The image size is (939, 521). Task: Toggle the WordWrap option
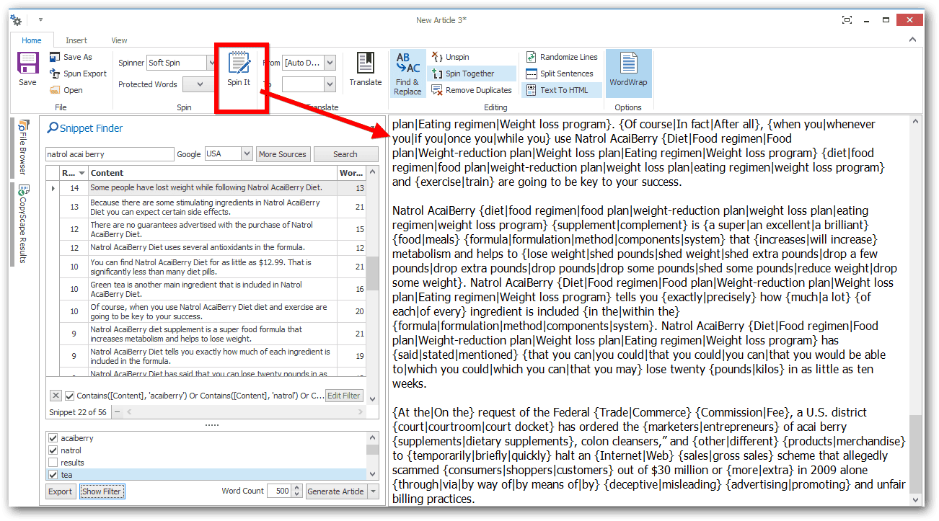click(628, 73)
